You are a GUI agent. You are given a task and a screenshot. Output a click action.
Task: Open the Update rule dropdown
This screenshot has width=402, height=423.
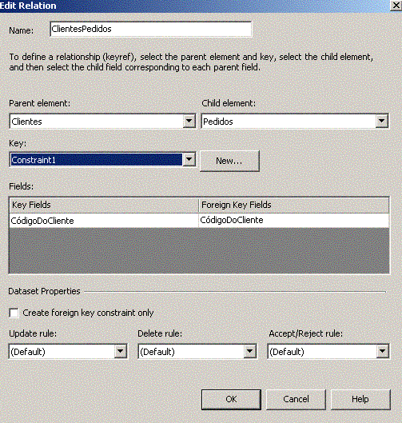(68, 352)
